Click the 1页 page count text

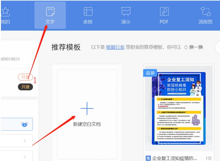coord(208,158)
